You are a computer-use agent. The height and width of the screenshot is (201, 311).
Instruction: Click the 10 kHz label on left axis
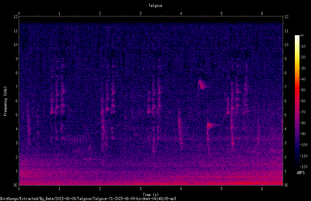[x=16, y=45]
